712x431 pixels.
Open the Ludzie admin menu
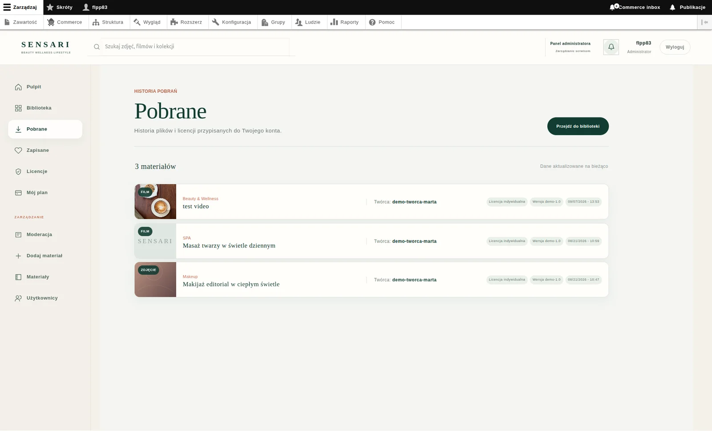[308, 22]
